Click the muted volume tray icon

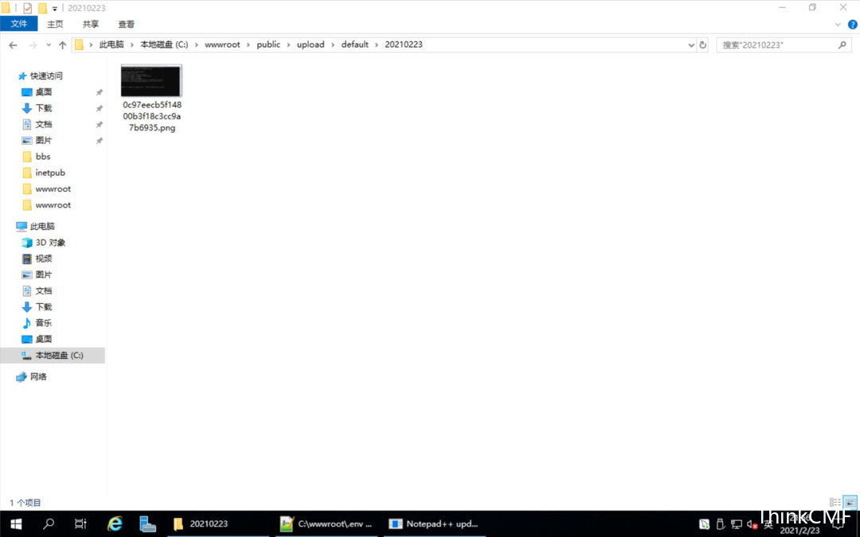[752, 524]
